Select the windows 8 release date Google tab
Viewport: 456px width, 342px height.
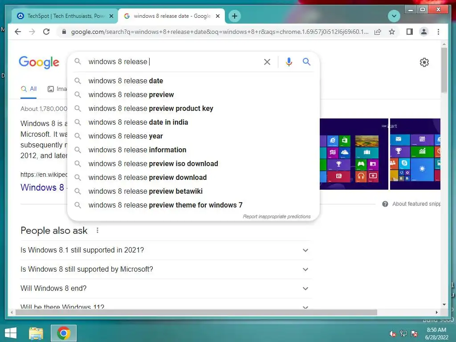pos(171,16)
